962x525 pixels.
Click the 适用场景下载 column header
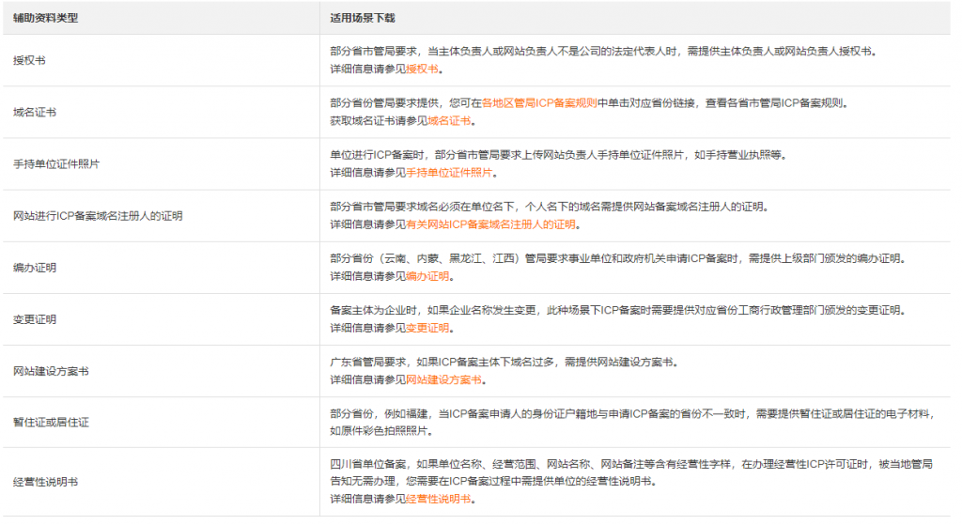click(359, 18)
